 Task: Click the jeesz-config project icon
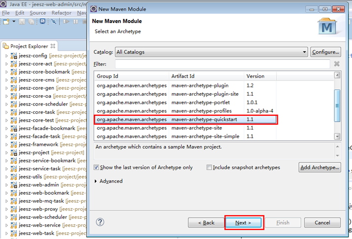(14, 56)
